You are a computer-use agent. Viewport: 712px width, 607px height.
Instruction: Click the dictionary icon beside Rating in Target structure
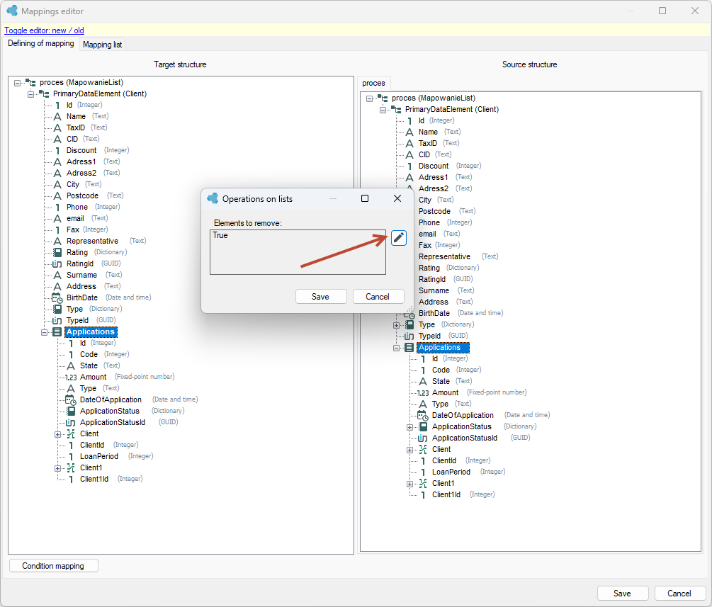coord(57,252)
